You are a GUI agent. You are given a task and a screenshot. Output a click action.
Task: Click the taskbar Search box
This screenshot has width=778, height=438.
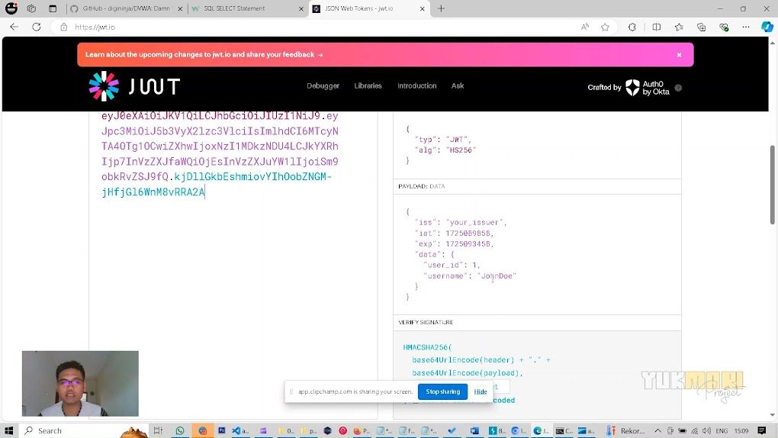[85, 430]
